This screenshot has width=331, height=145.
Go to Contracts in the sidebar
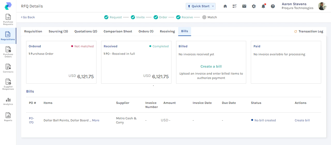(8, 68)
